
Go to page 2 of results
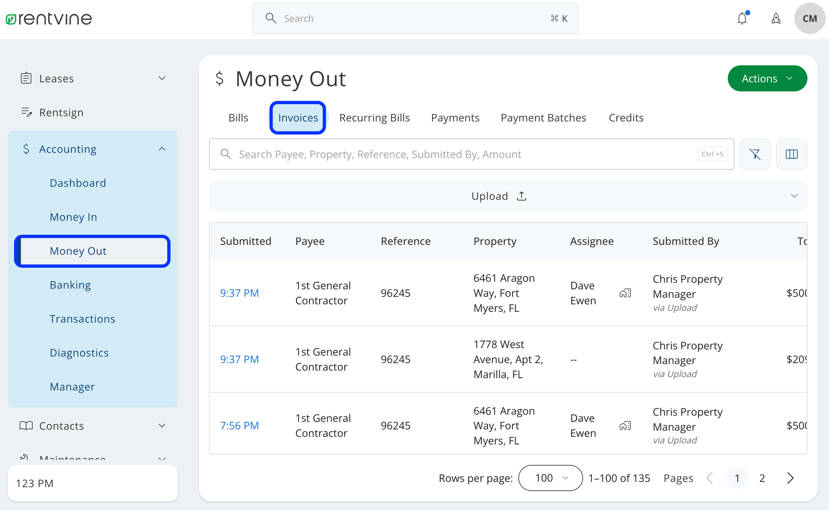(762, 478)
